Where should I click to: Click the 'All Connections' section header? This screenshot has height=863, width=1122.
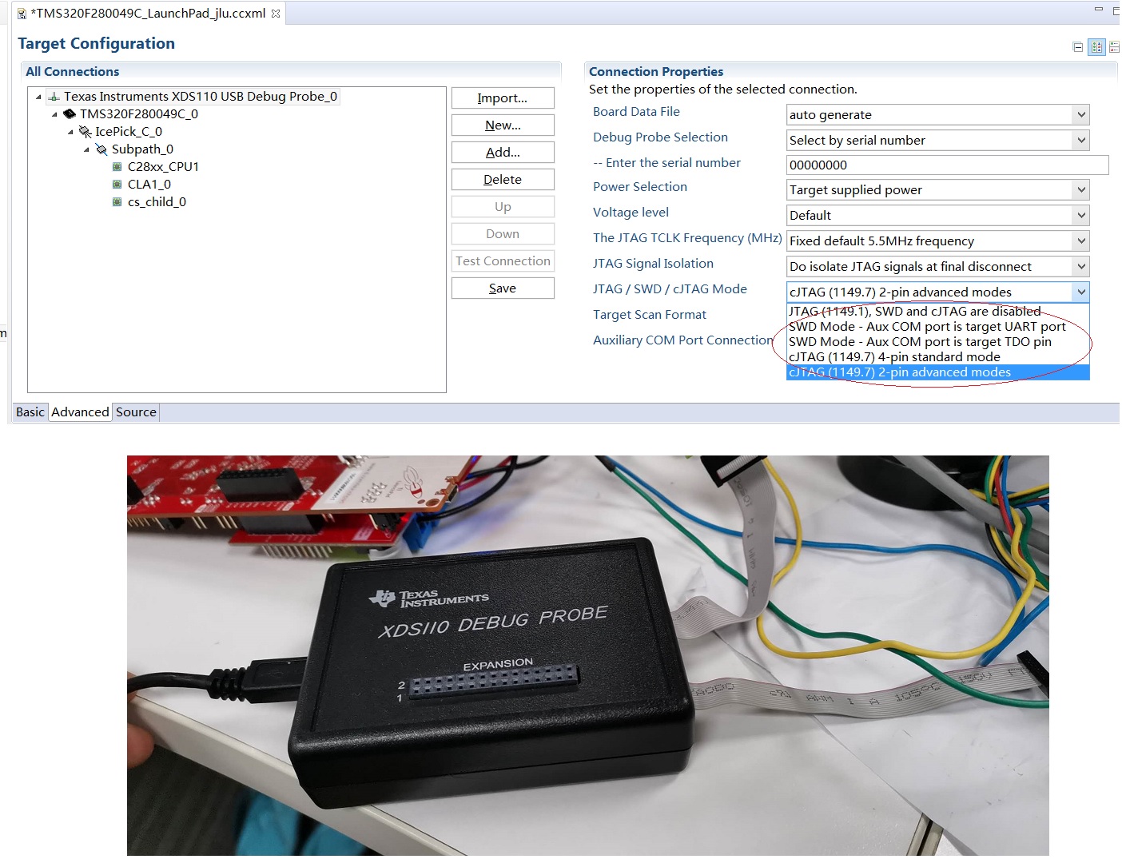73,72
